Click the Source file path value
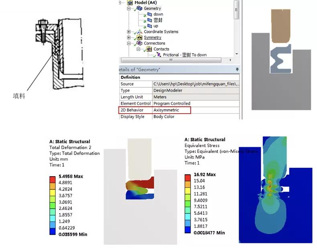The image size is (317, 248). click(196, 84)
